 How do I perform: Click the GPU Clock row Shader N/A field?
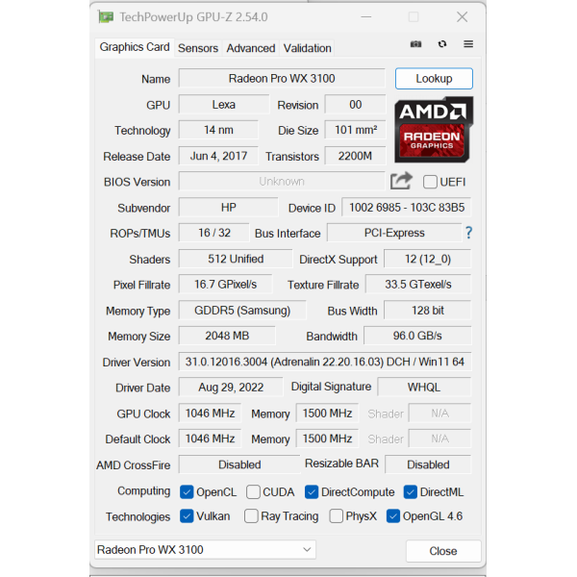coord(439,414)
